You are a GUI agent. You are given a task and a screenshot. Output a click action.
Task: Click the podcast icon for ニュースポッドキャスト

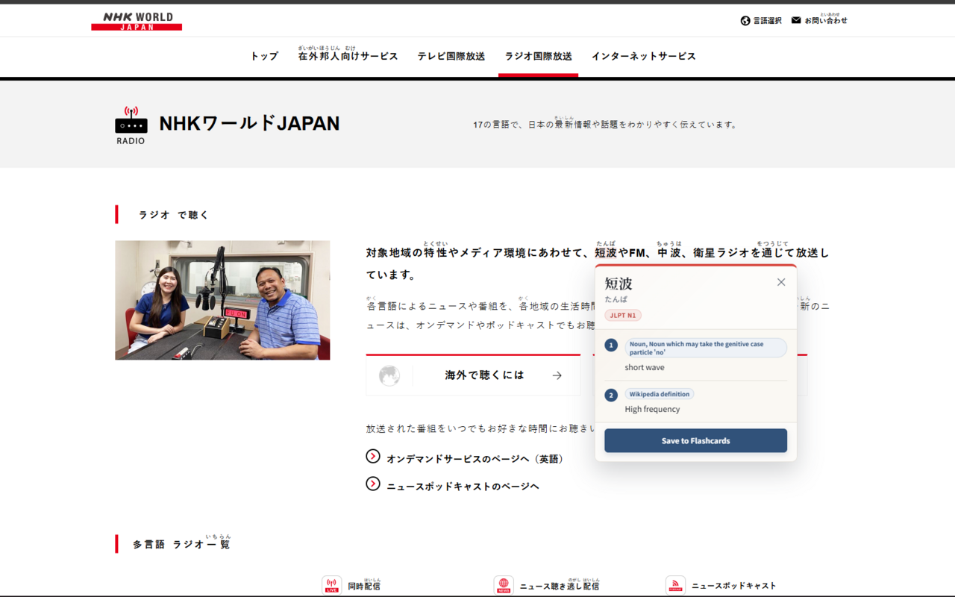676,586
